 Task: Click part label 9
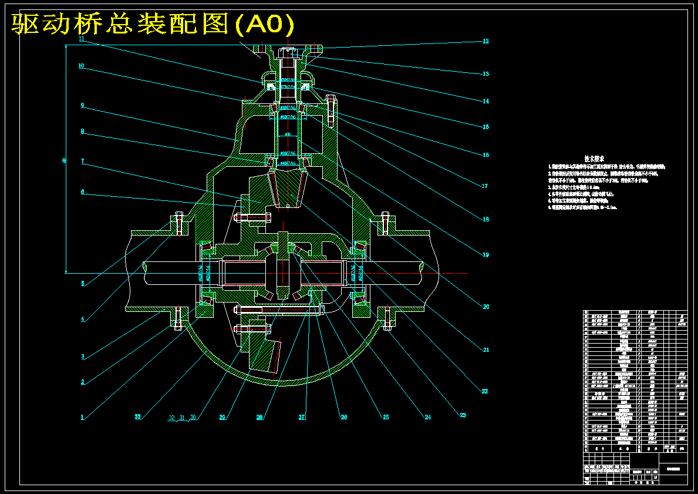(x=82, y=106)
